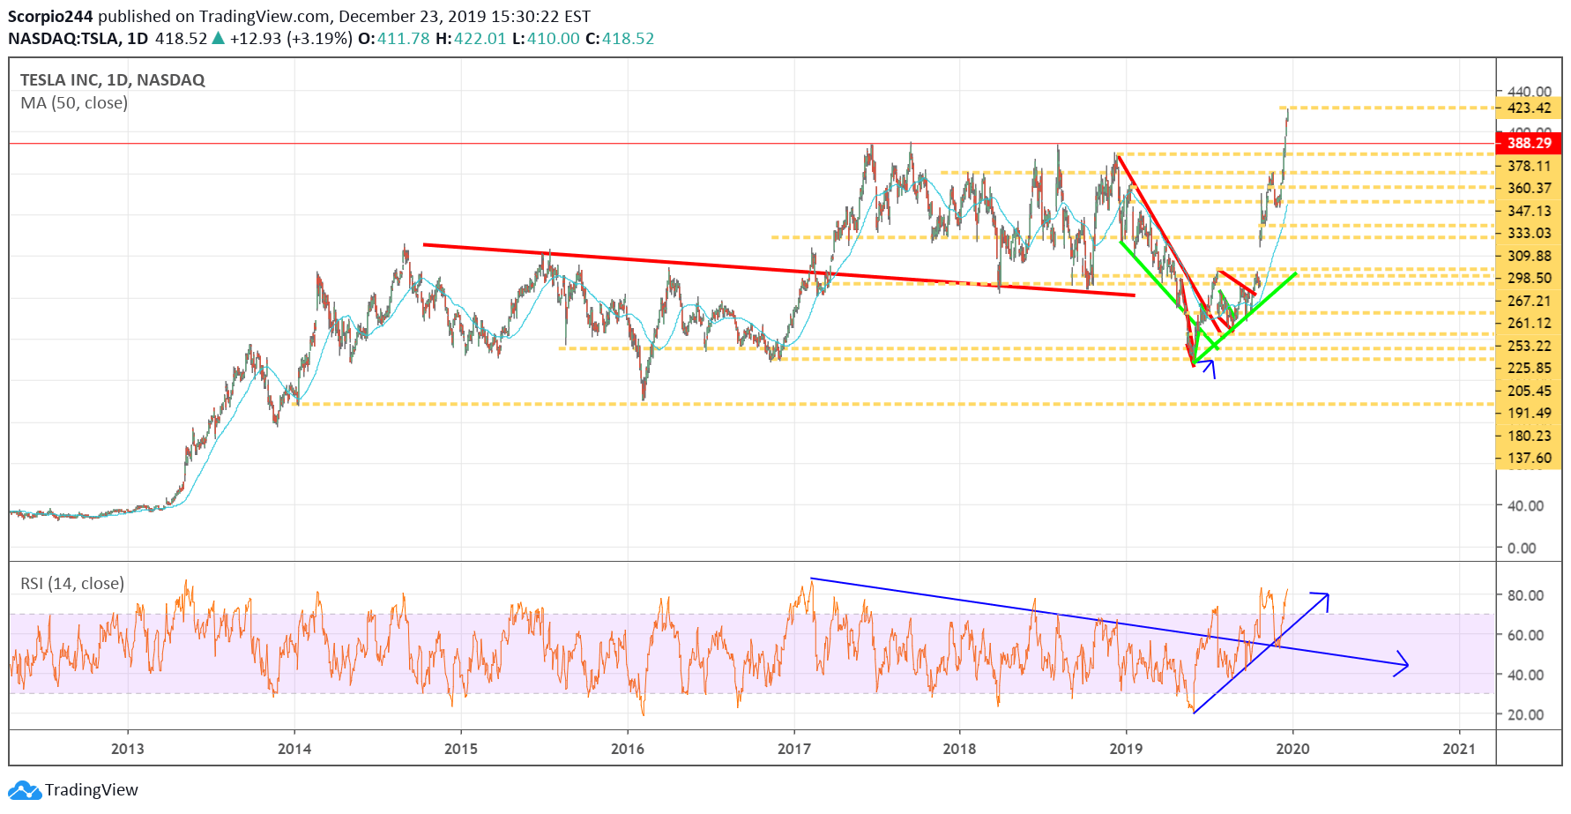1571x814 pixels.
Task: Click the 2021 year label on time axis
Action: pos(1459,749)
